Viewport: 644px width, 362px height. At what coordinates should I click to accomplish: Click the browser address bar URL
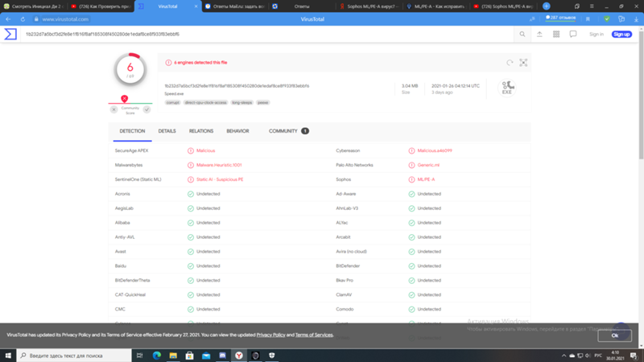coord(65,19)
